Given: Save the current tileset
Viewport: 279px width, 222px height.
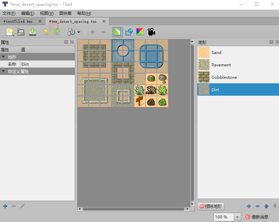Looking at the screenshot, I should click(32, 32).
